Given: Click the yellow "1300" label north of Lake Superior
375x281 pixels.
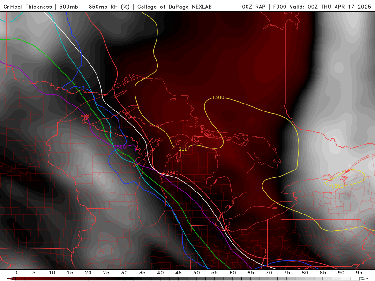Looking at the screenshot, I should tap(218, 97).
